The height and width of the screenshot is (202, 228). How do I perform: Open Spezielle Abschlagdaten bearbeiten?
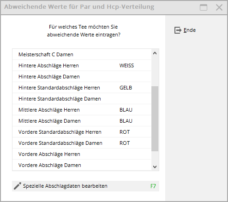[85, 186]
